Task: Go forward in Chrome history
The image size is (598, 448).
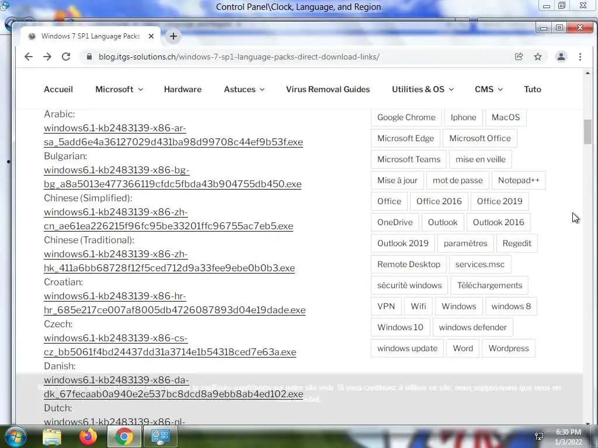Action: pos(47,57)
